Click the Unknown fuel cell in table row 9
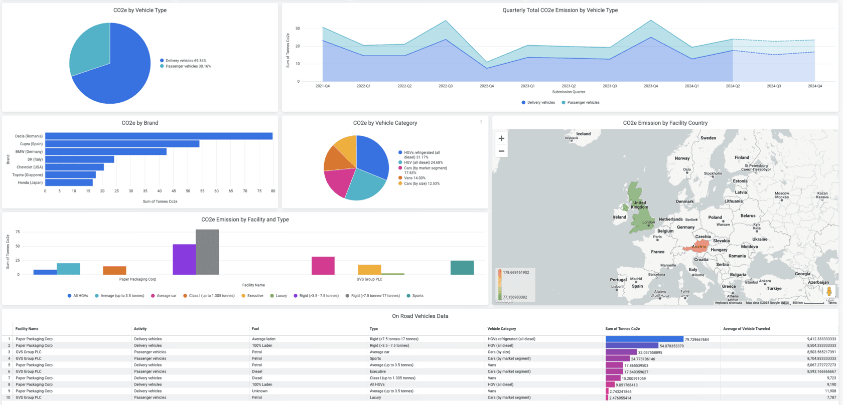Viewport: 843px width, 405px height. 260,391
